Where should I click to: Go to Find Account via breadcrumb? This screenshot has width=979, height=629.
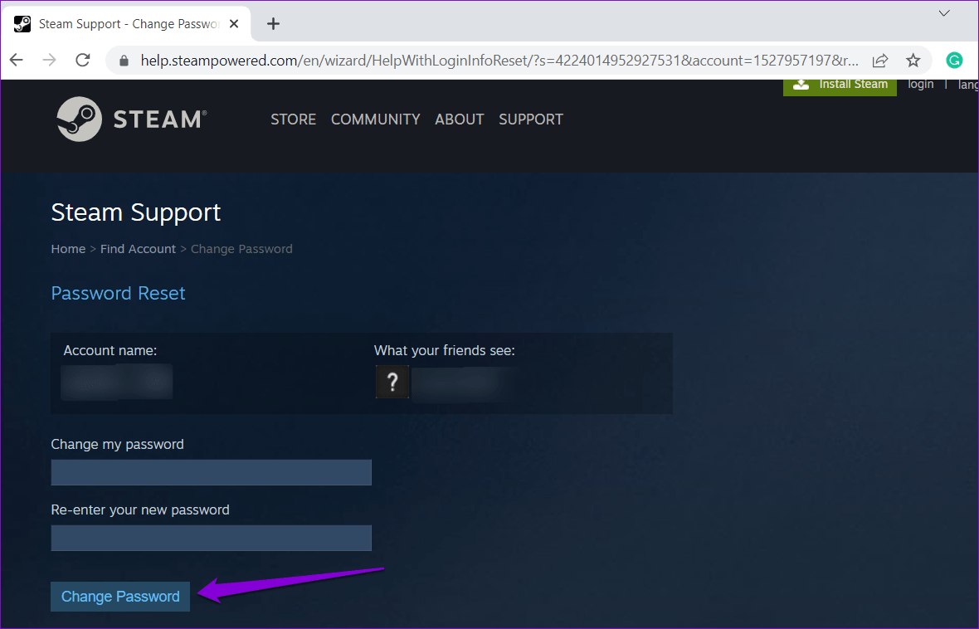tap(138, 248)
